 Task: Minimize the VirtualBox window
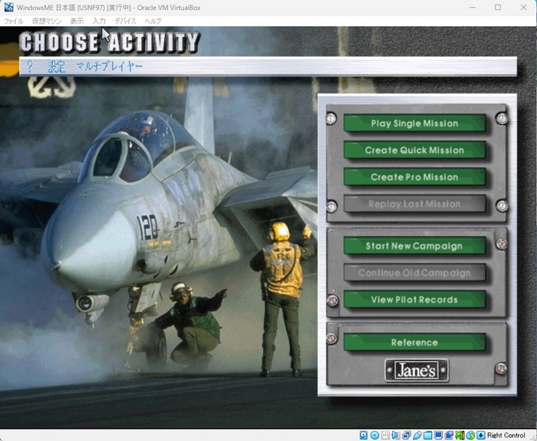(473, 7)
